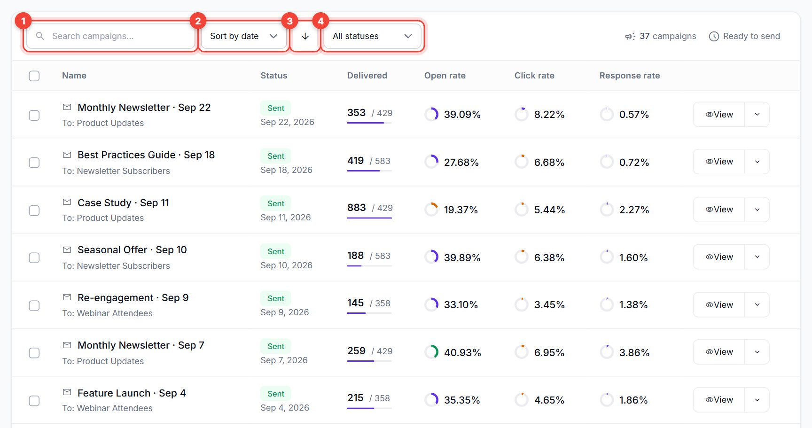This screenshot has height=428, width=812.
Task: View the Monthly Newsletter Sep 7 campaign
Action: [x=719, y=352]
